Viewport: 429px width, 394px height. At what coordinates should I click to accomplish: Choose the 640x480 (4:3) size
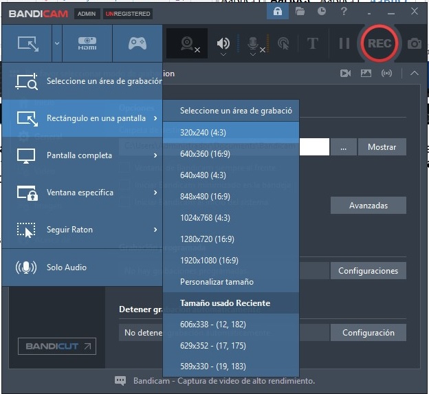click(x=231, y=175)
